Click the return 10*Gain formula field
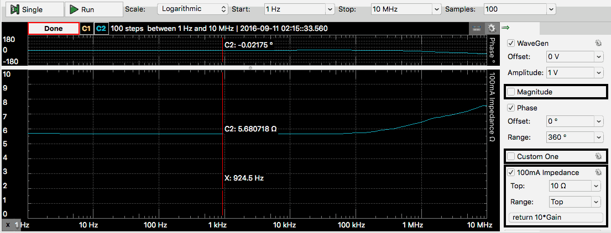Screen dimensions: 611x233 [556, 217]
